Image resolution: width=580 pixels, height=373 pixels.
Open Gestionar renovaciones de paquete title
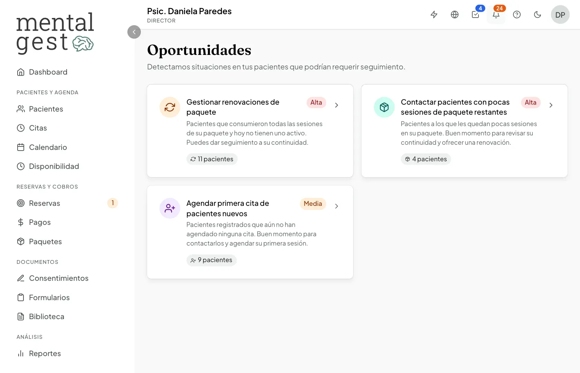click(233, 107)
